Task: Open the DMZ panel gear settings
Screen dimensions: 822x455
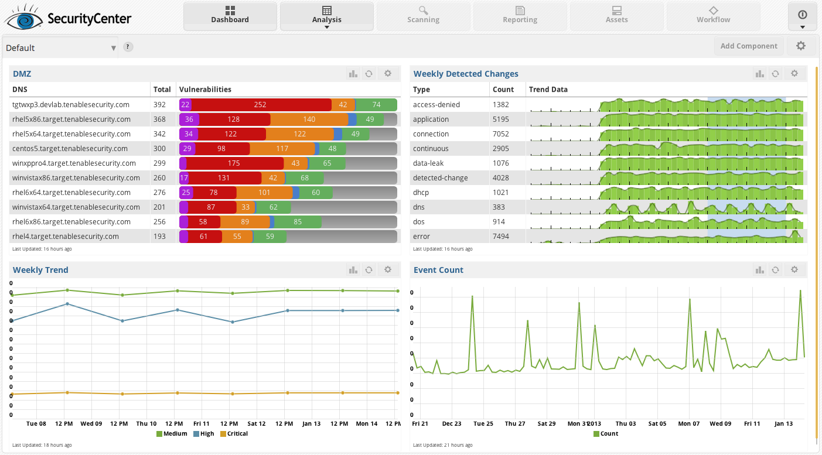Action: [388, 74]
